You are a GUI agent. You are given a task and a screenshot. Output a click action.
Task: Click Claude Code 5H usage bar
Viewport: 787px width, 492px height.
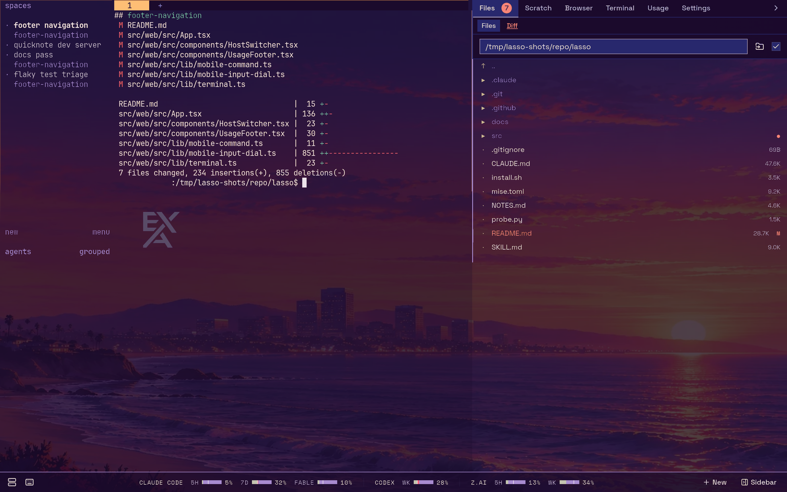pyautogui.click(x=212, y=482)
